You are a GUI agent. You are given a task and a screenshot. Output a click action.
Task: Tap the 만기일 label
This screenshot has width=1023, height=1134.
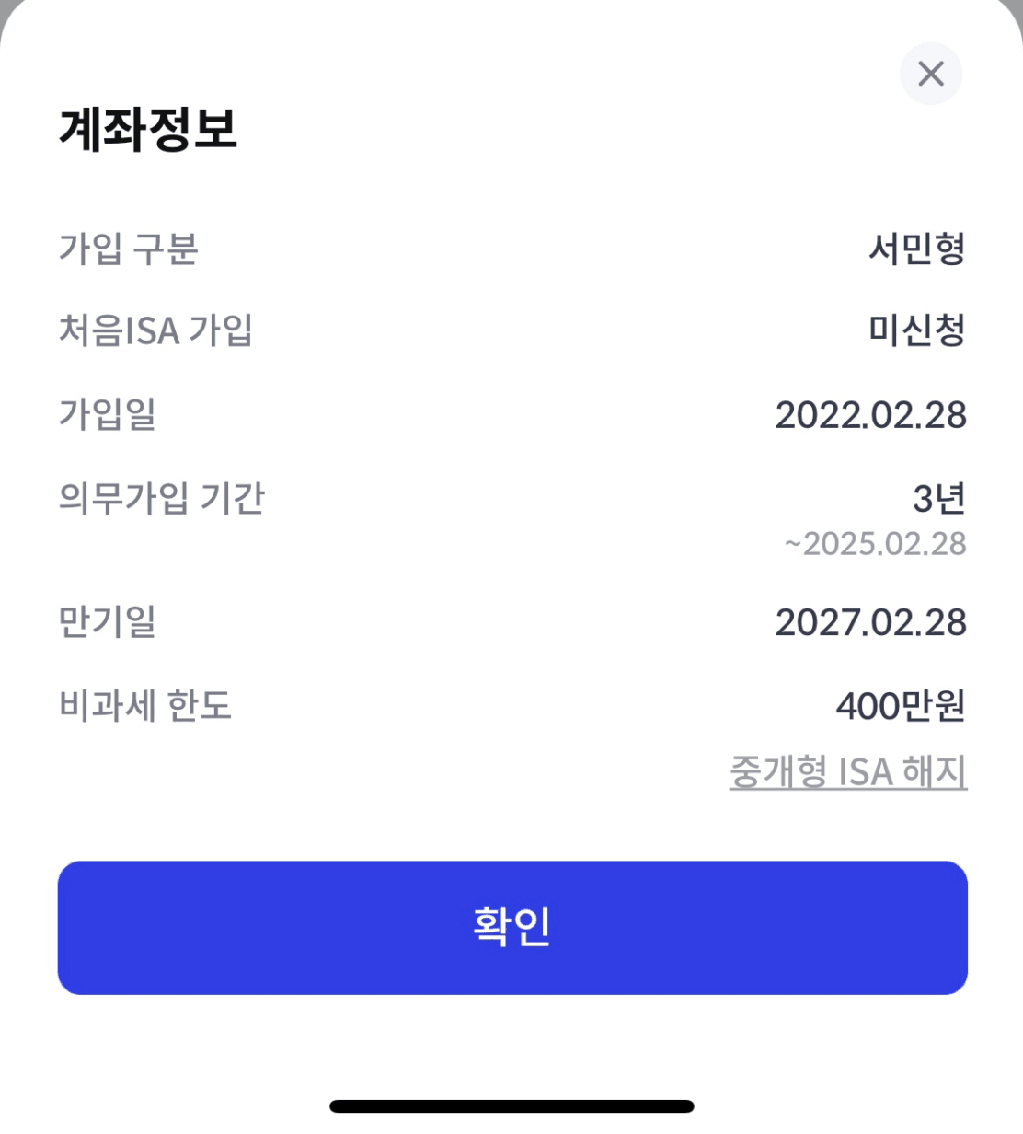click(x=108, y=622)
